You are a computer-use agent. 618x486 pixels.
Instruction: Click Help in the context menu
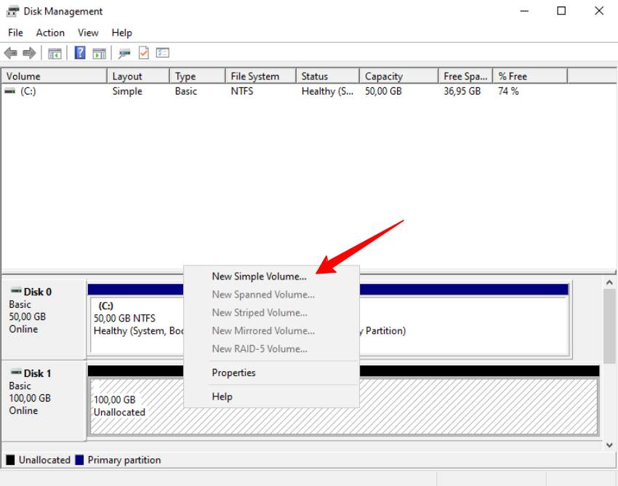[222, 397]
